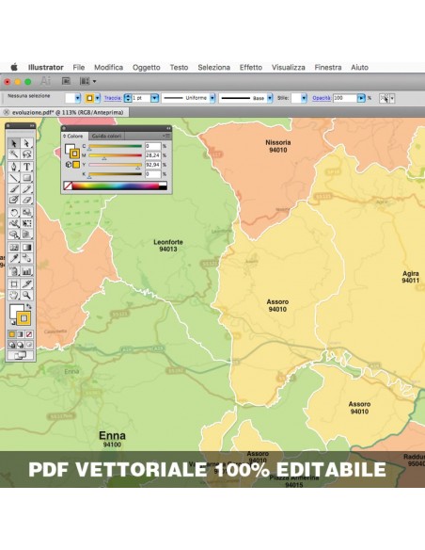Image resolution: width=425 pixels, height=550 pixels.
Task: Open the Modifica menu
Action: [x=108, y=68]
